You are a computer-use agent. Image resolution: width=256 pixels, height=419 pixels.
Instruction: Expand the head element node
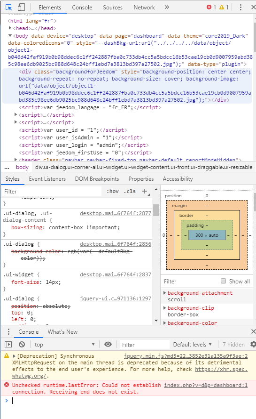[10, 28]
